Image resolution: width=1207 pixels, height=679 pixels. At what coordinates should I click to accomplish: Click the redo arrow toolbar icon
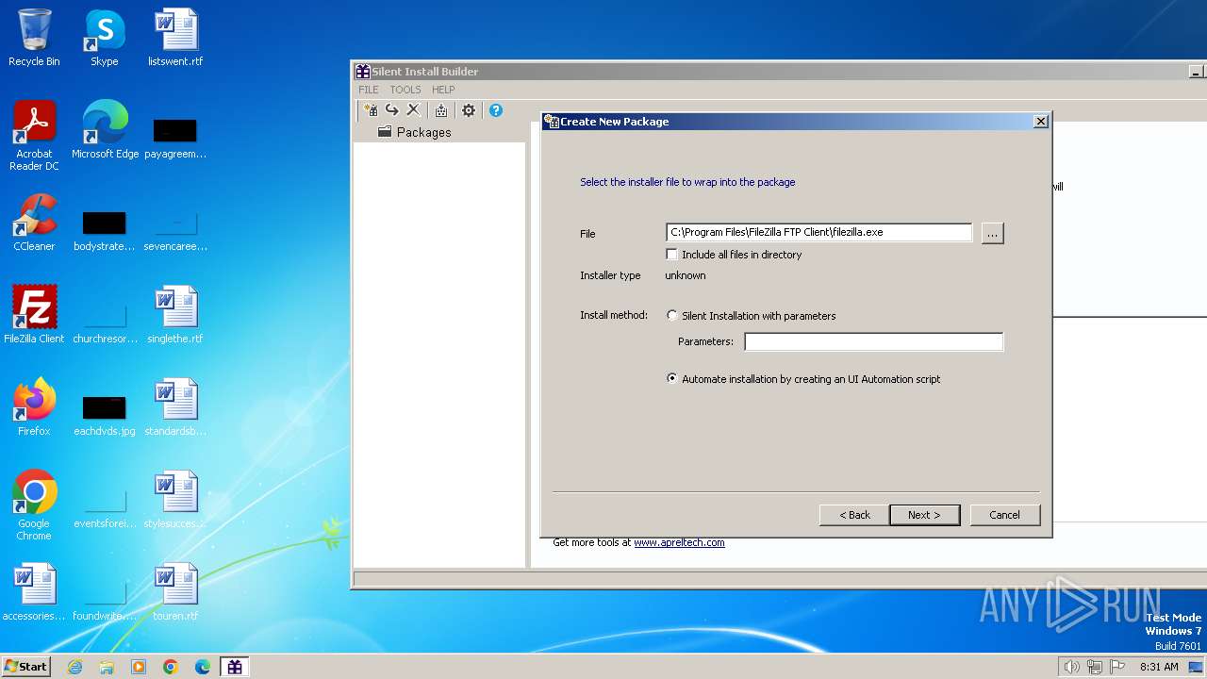(391, 110)
